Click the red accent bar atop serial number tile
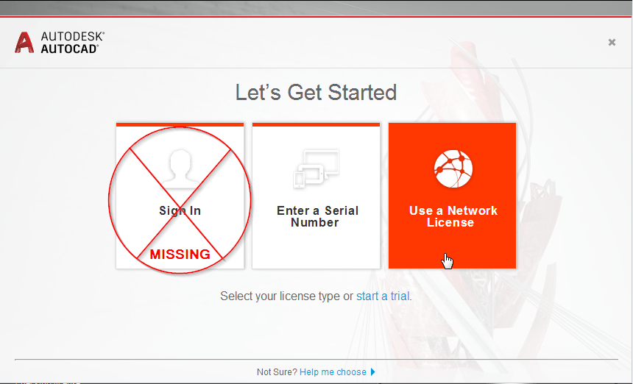 pos(316,124)
